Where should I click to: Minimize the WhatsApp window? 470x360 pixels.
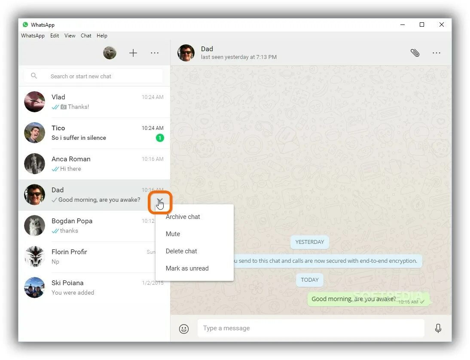tap(403, 25)
